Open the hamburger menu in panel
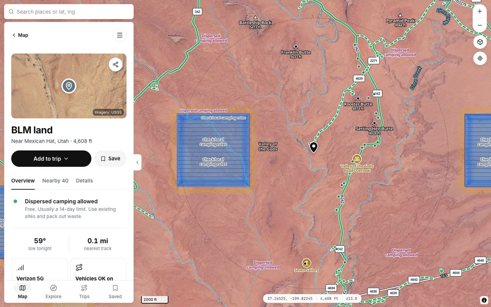The image size is (491, 307). click(x=120, y=35)
